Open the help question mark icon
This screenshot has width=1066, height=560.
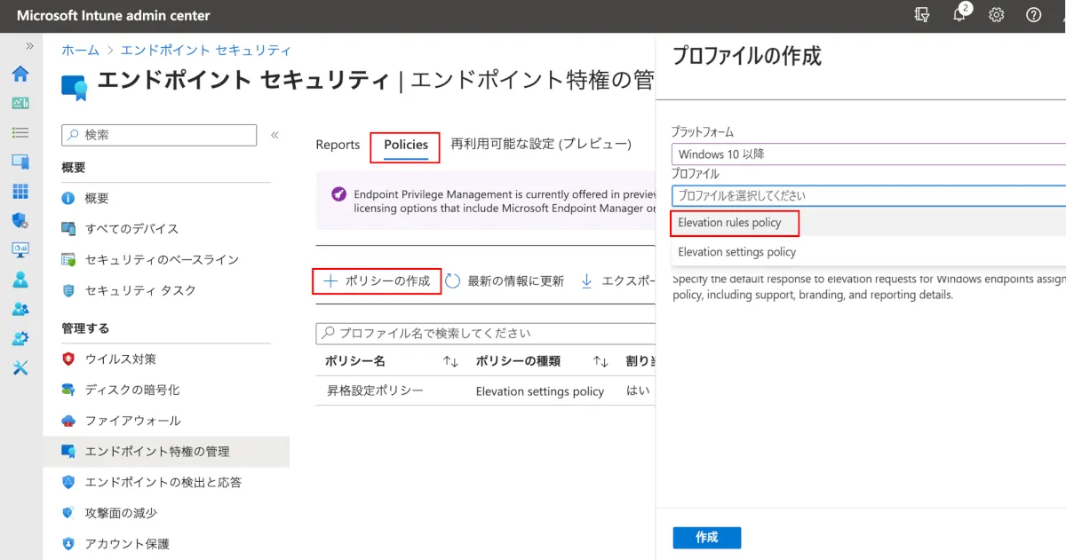[1033, 15]
